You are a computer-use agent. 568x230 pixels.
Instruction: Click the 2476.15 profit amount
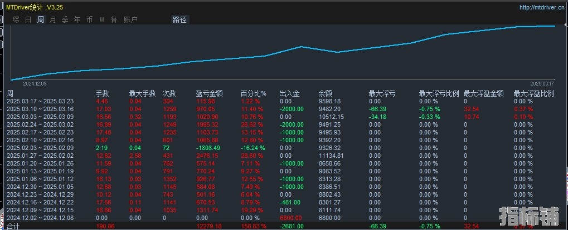tap(207, 156)
